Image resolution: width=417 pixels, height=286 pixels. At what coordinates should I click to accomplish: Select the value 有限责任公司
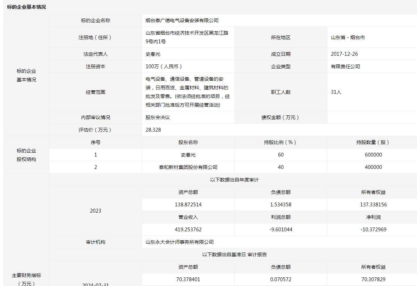[345, 66]
